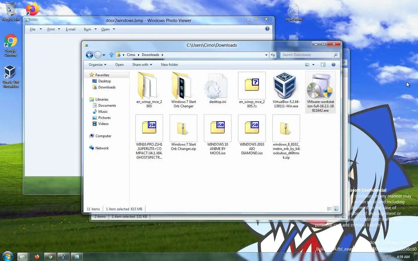
Task: Switch to details view in status bar
Action: click(329, 209)
